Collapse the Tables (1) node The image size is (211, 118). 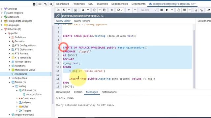(9, 82)
